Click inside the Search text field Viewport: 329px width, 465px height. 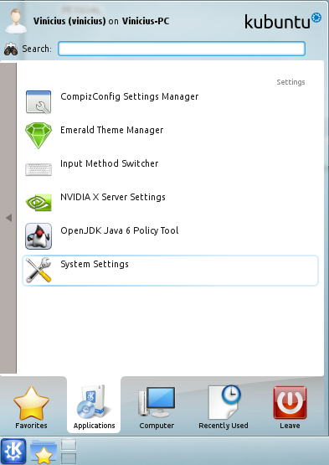click(x=182, y=49)
